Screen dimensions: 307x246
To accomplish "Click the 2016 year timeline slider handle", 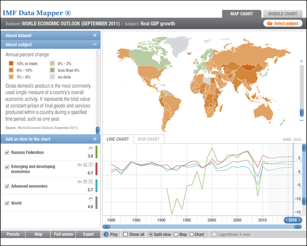I will point(293,220).
